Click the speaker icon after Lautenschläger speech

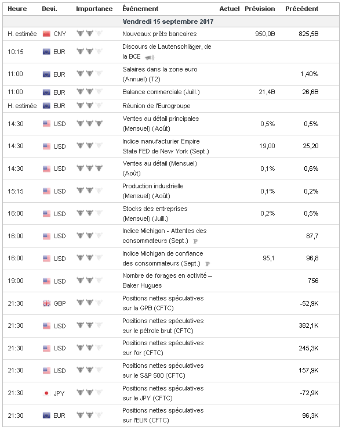(x=150, y=58)
